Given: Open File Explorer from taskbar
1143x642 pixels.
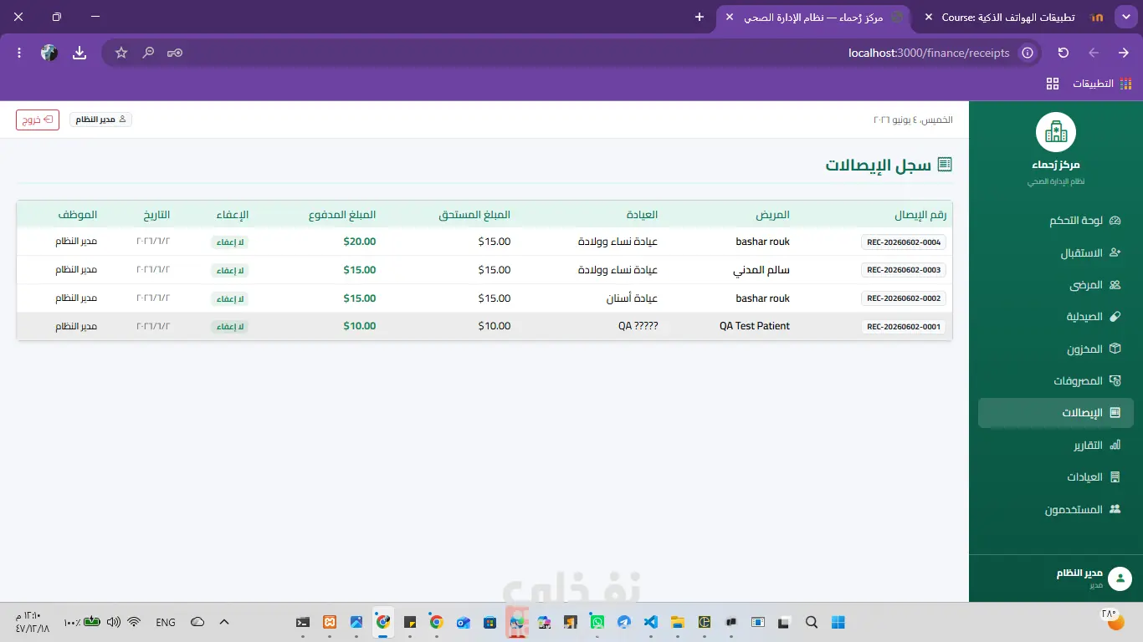Looking at the screenshot, I should (x=677, y=622).
